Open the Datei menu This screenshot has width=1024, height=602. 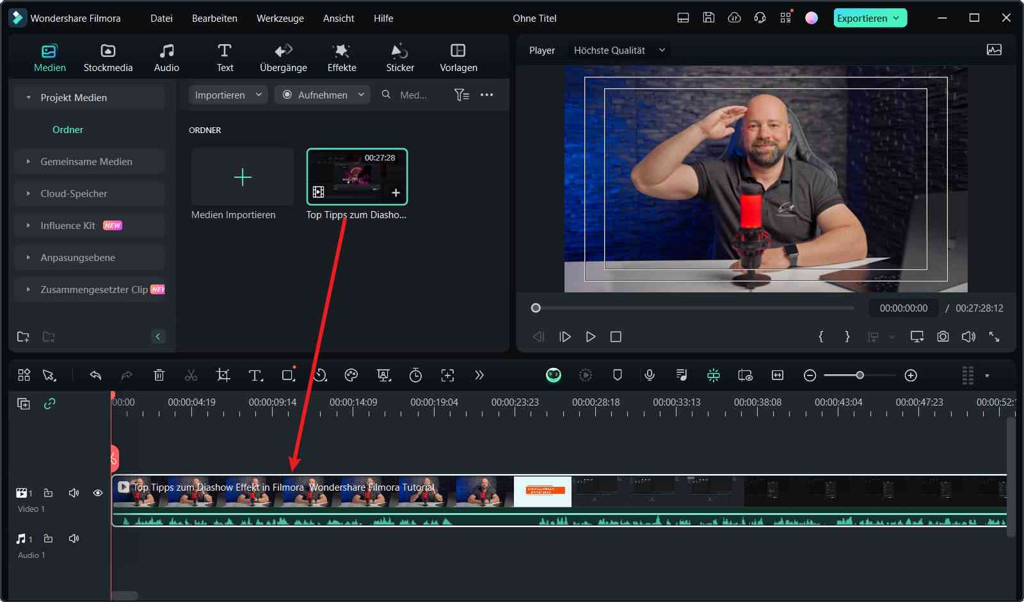coord(161,18)
